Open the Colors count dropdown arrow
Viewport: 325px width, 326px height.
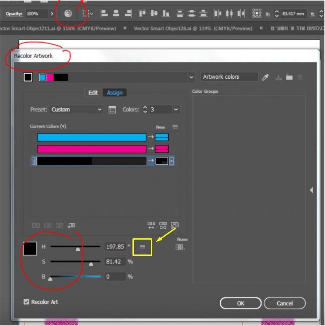[176, 109]
